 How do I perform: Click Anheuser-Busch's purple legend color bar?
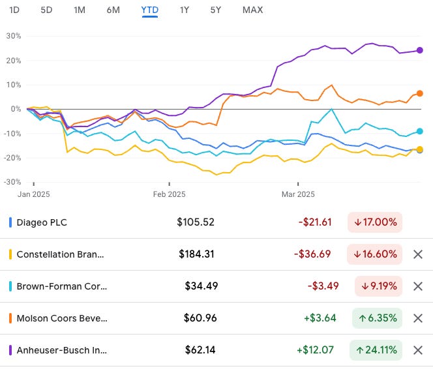pyautogui.click(x=10, y=350)
